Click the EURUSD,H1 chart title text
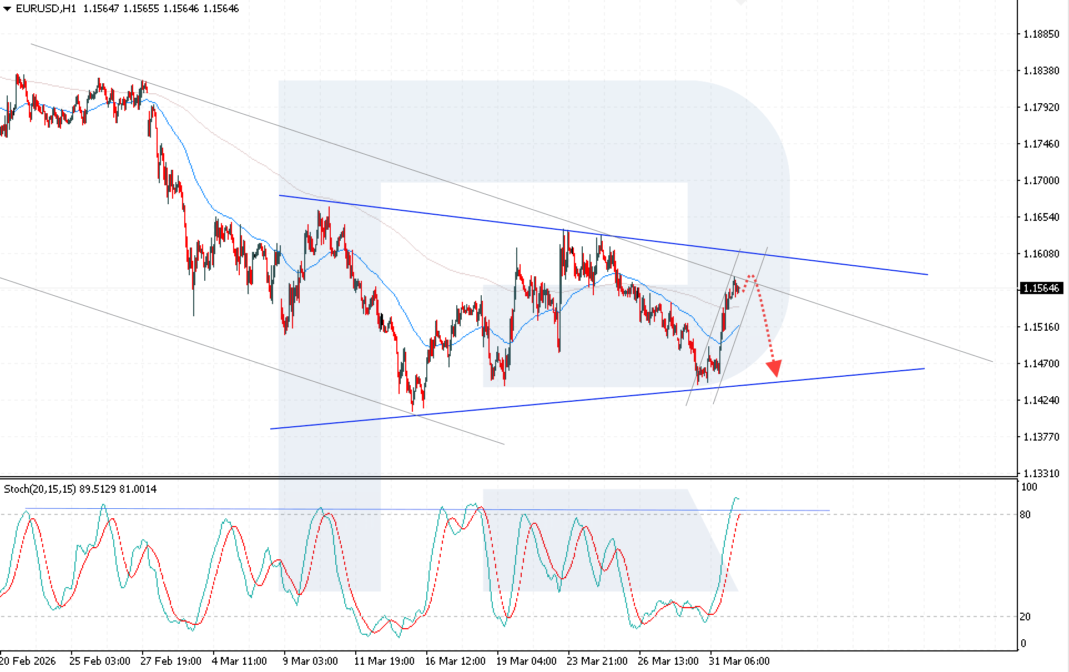Image resolution: width=1069 pixels, height=672 pixels. [x=46, y=9]
